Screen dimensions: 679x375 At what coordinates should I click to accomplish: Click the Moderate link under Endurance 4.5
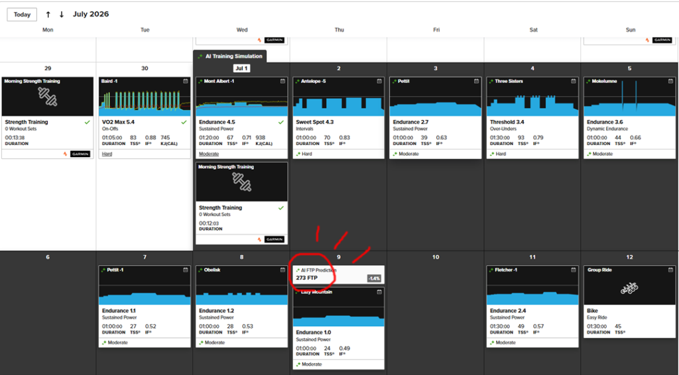click(x=209, y=154)
